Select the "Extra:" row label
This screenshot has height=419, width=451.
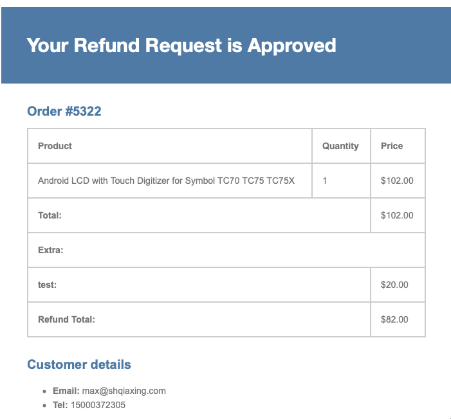(x=50, y=250)
